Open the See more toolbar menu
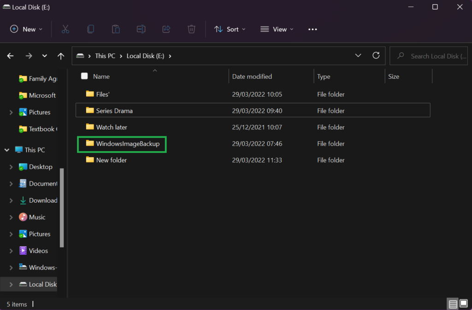 tap(313, 29)
